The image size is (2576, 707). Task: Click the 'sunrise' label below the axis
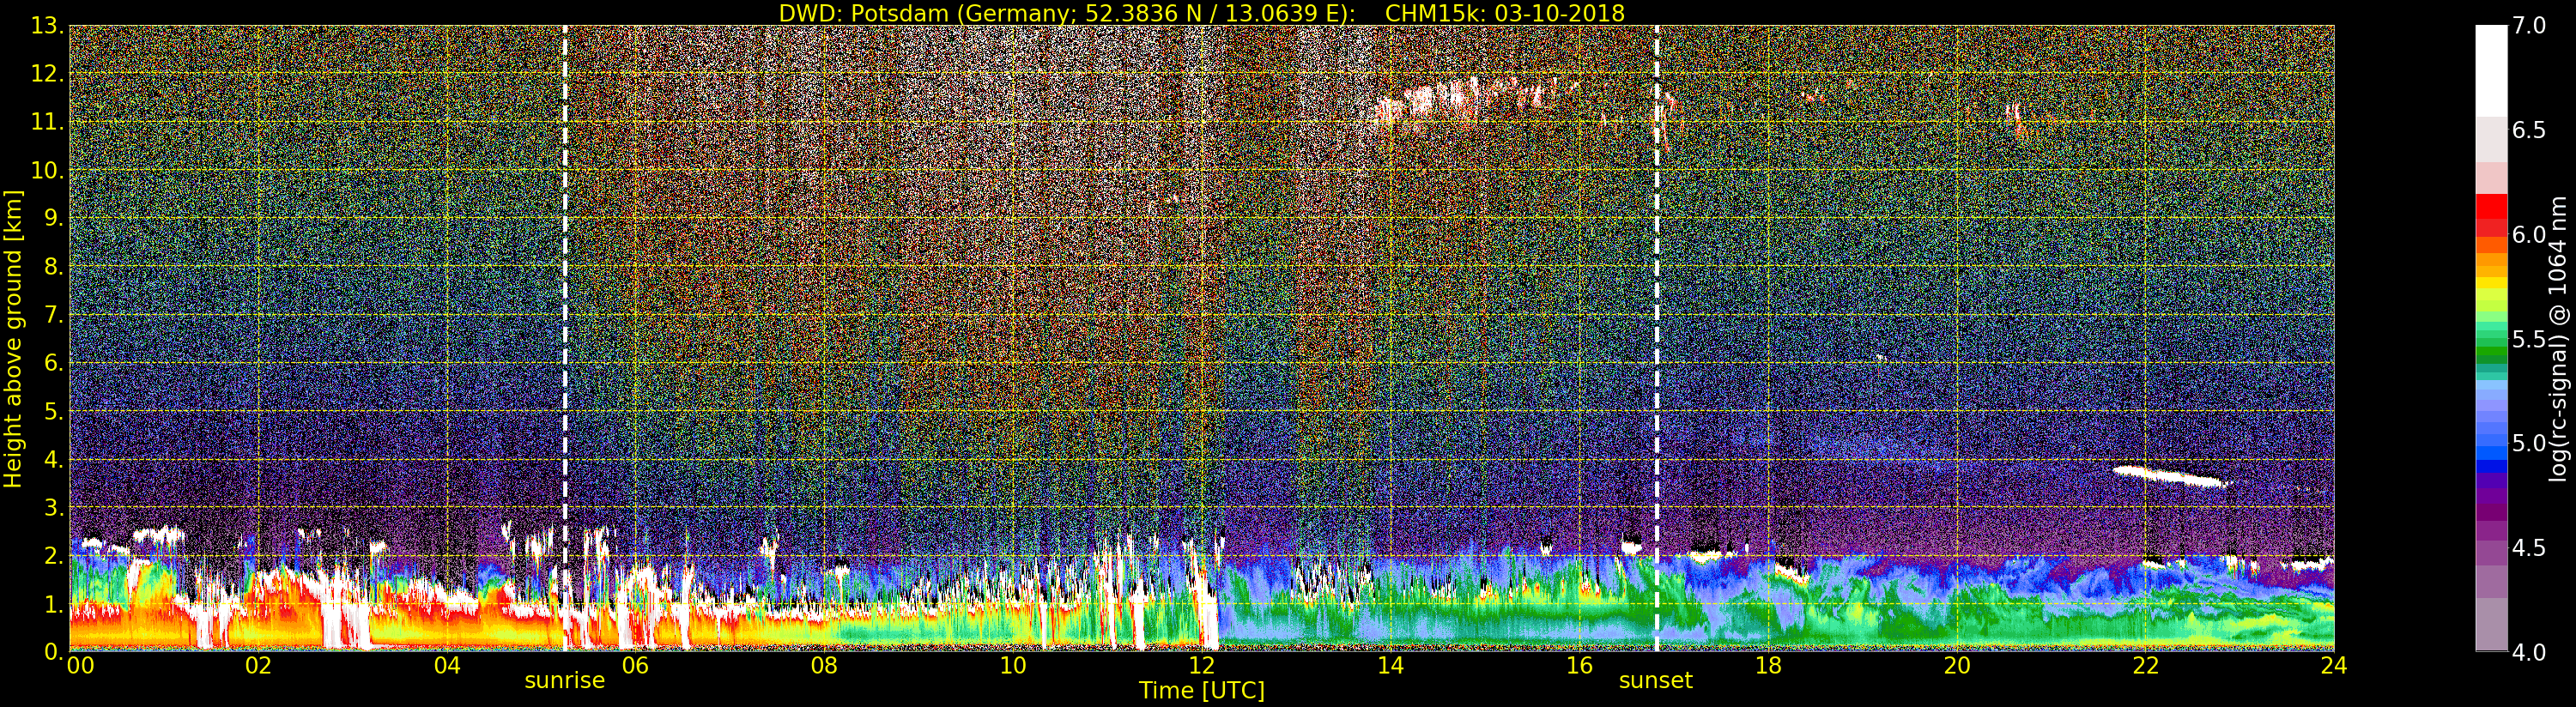(565, 681)
